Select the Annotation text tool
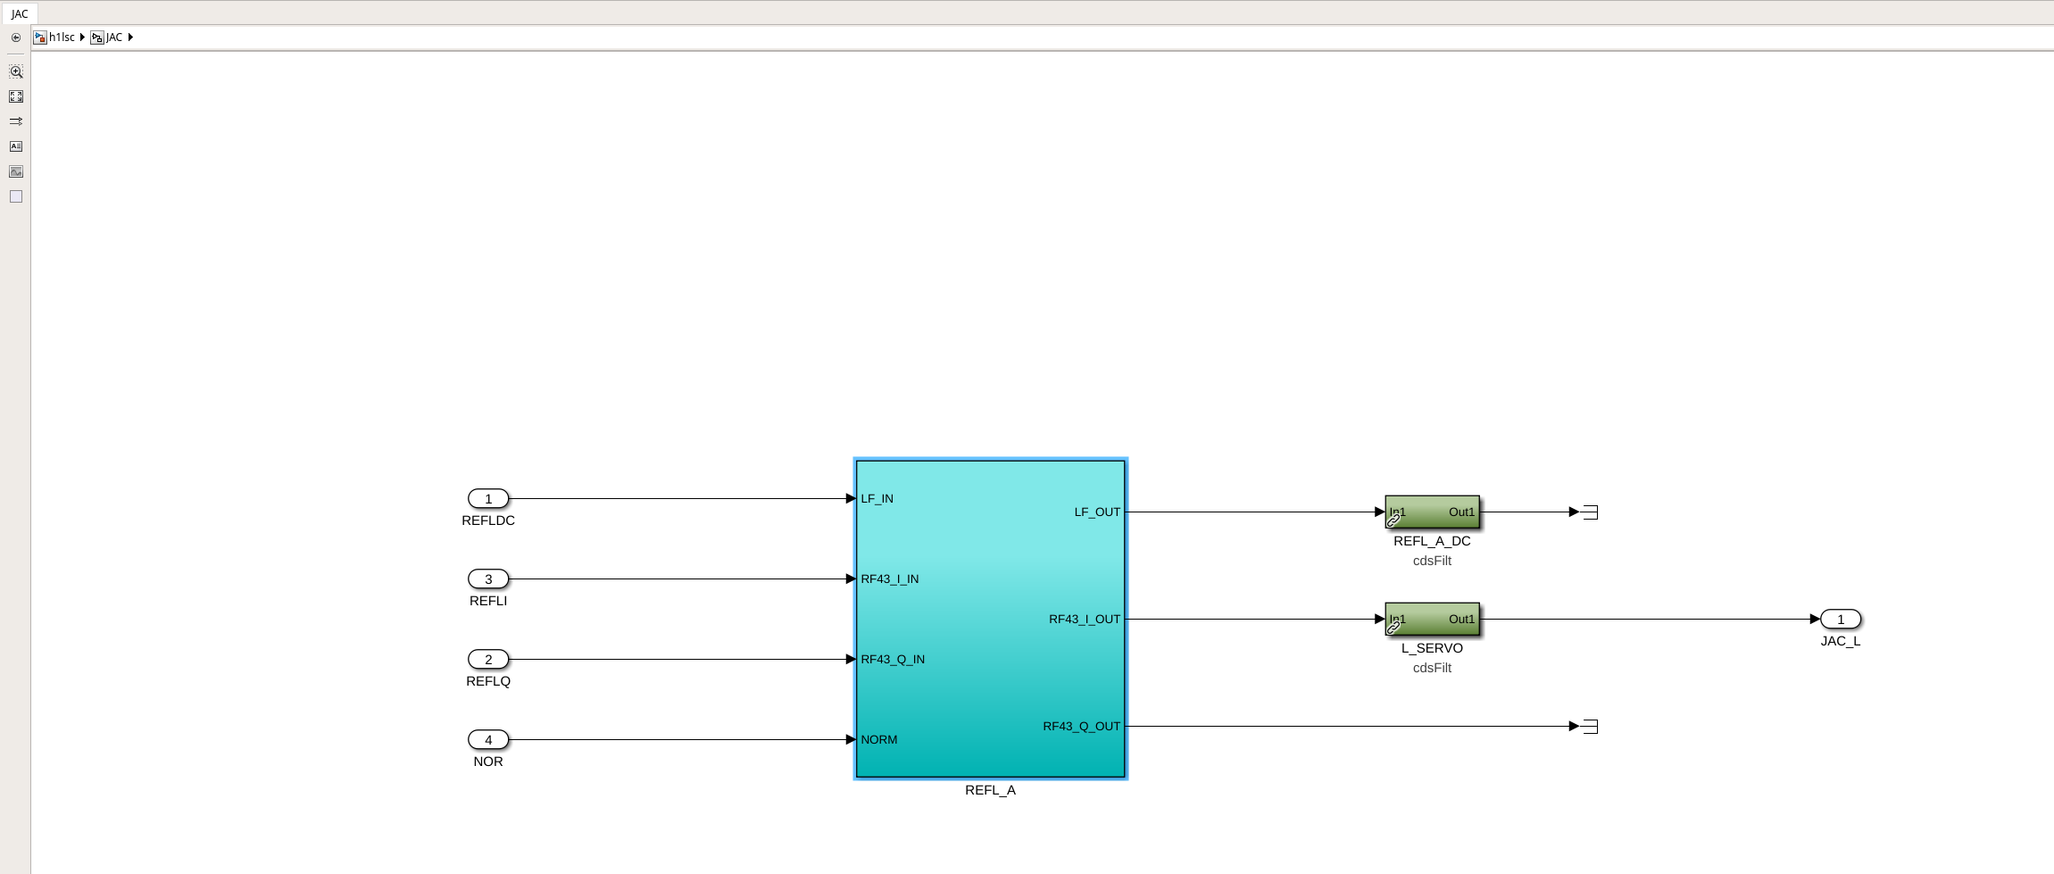The image size is (2054, 874). click(16, 146)
